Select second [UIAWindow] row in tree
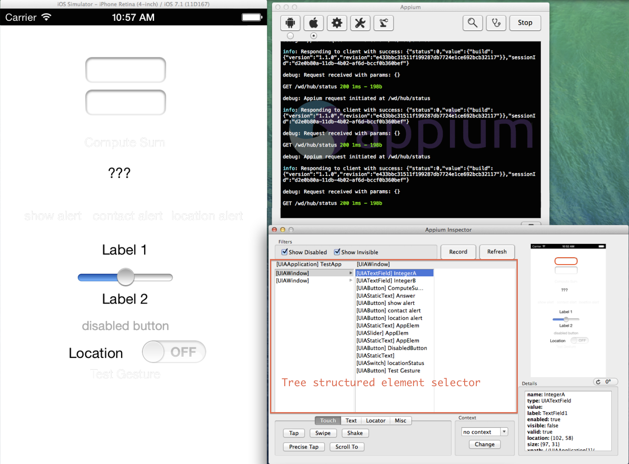Image resolution: width=629 pixels, height=464 pixels. (x=314, y=280)
